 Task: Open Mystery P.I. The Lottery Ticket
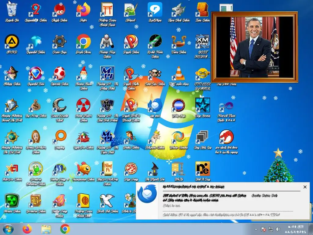[x=107, y=73]
